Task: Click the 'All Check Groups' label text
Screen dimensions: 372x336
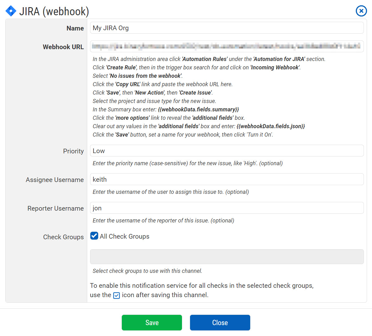Action: 124,236
